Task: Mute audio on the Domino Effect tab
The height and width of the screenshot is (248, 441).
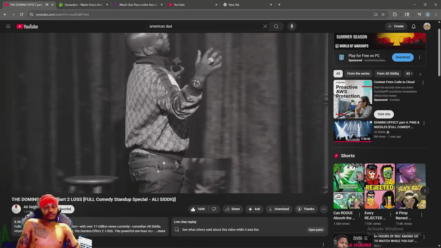Action: click(x=47, y=5)
